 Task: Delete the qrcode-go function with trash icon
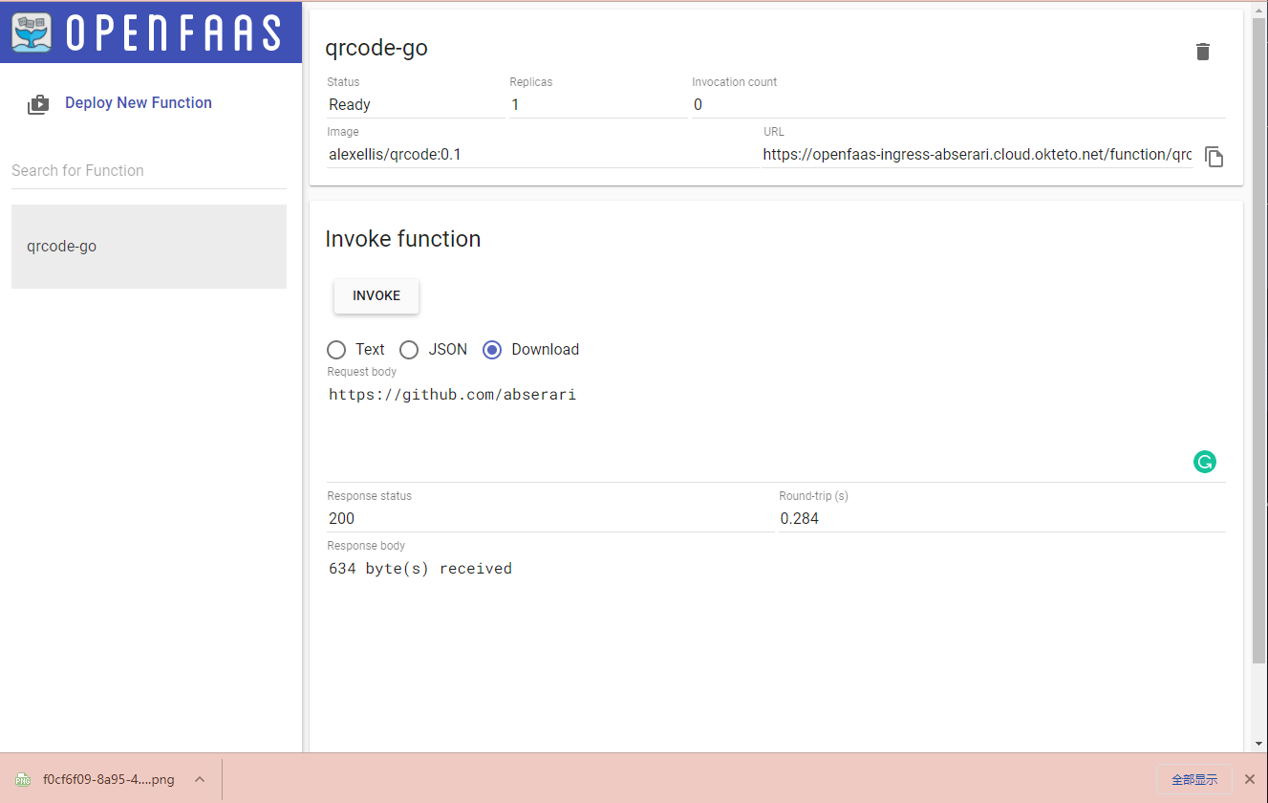coord(1203,52)
